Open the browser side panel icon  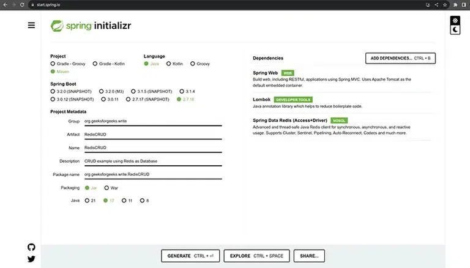tap(464, 5)
